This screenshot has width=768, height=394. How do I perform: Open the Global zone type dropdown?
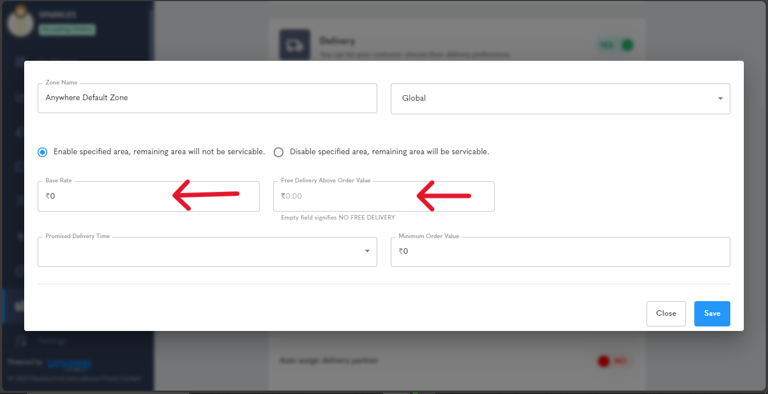(x=561, y=98)
